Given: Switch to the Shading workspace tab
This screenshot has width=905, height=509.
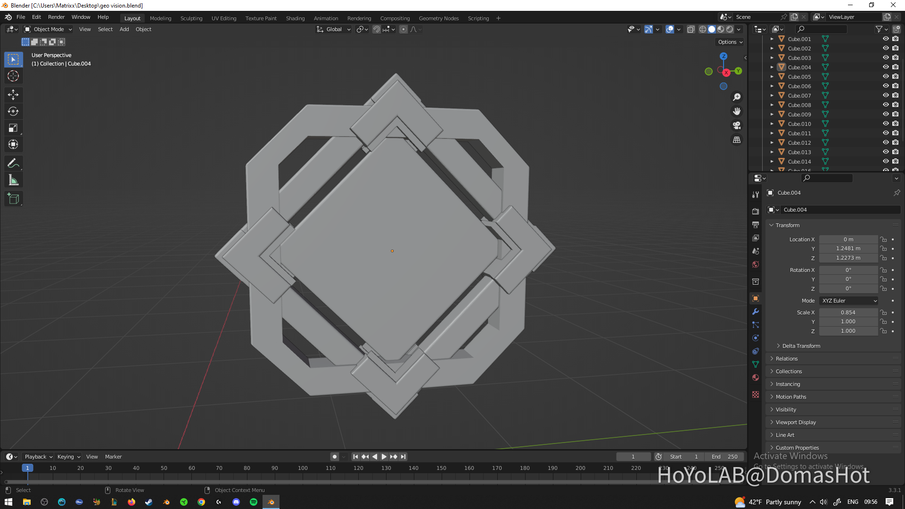Looking at the screenshot, I should [x=295, y=18].
